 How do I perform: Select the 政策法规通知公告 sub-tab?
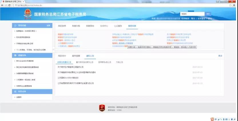(x=64, y=62)
